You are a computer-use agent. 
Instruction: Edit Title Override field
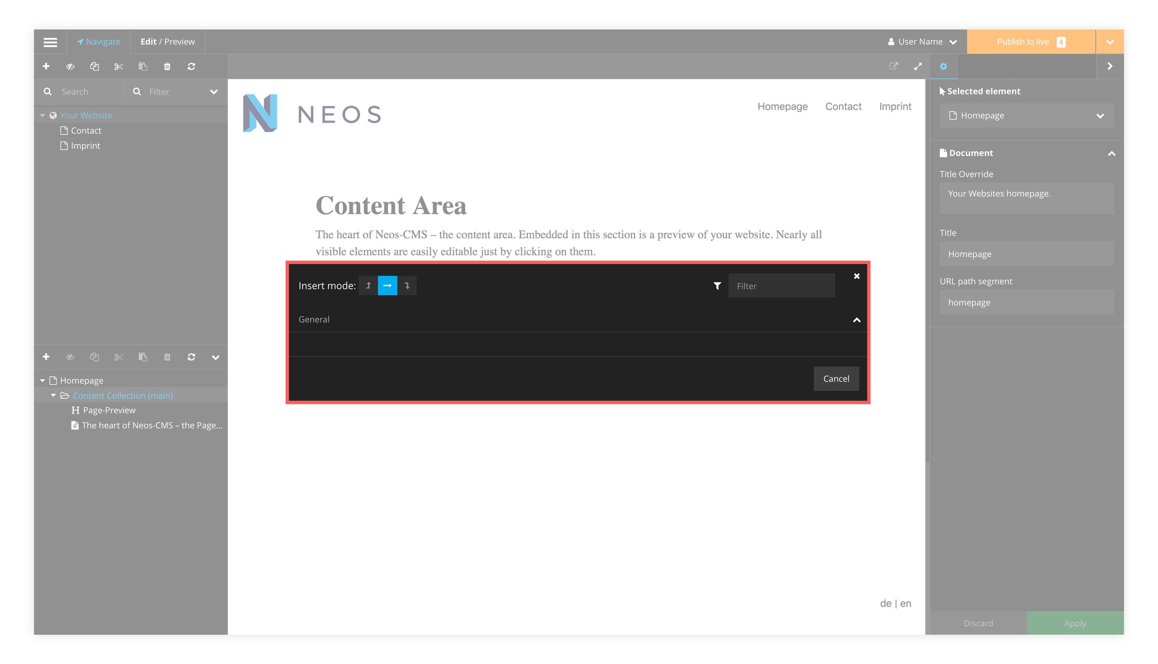(x=1026, y=198)
